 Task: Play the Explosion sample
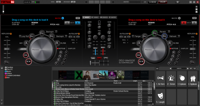(x=182, y=79)
